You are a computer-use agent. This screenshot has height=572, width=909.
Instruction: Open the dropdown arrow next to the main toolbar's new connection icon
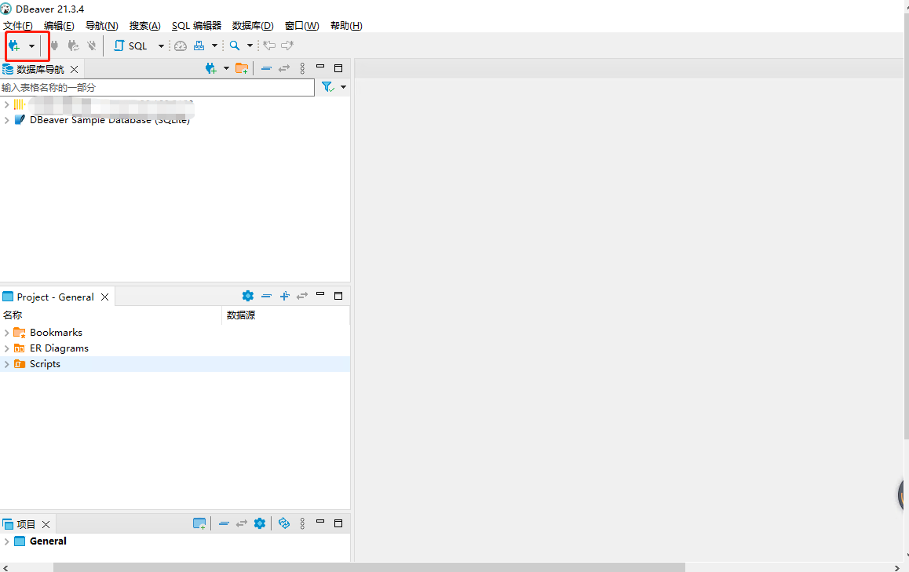32,46
